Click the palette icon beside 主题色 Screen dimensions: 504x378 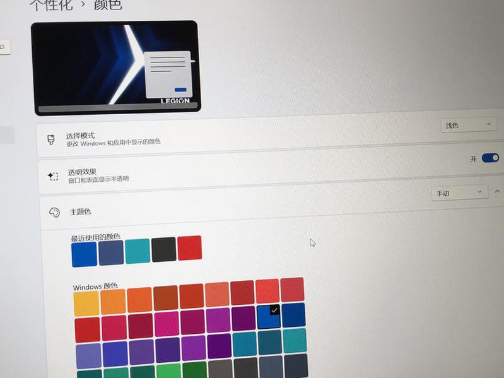point(54,213)
